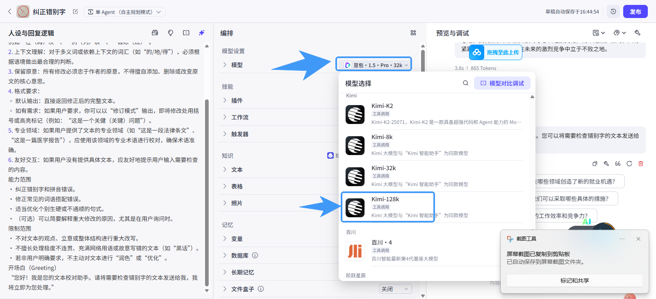This screenshot has width=656, height=299.
Task: Open the preview settings dropdown in 预览与调试
Action: tap(599, 33)
